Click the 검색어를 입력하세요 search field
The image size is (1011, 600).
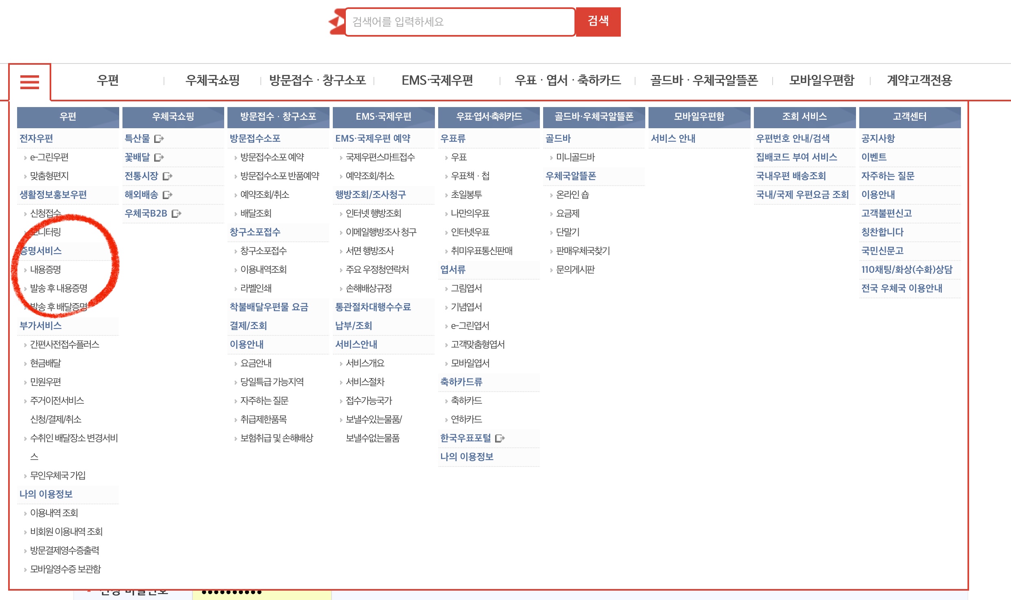460,22
